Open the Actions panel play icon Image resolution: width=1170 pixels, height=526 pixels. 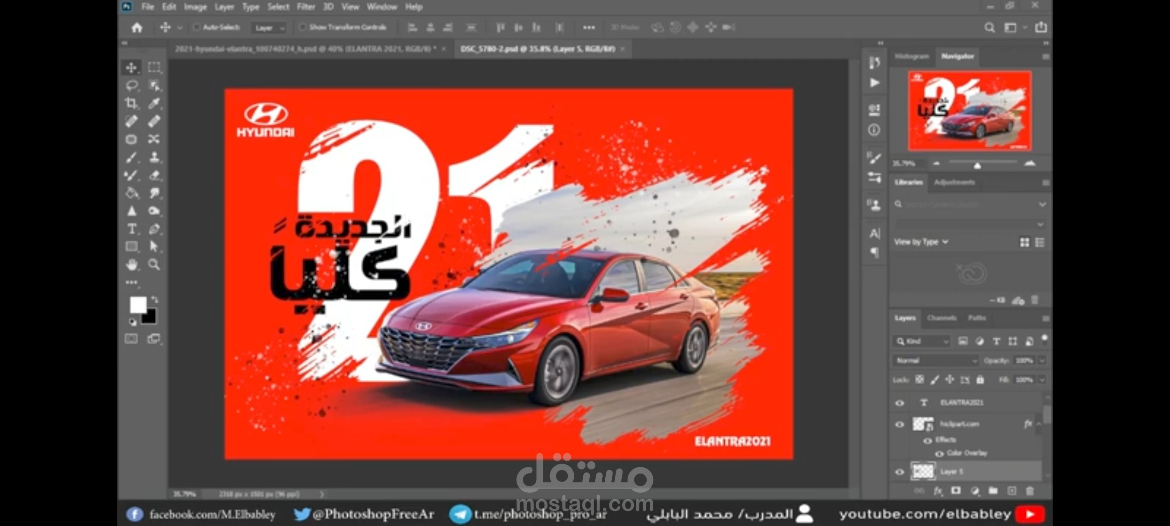(x=874, y=83)
